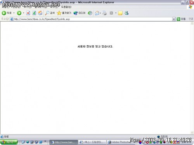The width and height of the screenshot is (194, 145).
Task: Click the centered text '사용자 정보를 읽고 있습니다.'
Action: pos(95,46)
